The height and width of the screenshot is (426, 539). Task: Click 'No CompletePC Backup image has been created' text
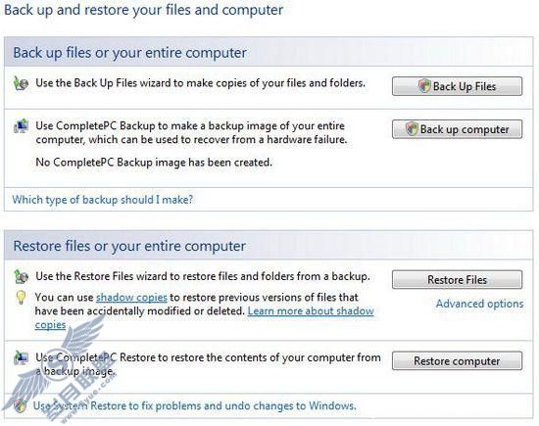click(154, 163)
